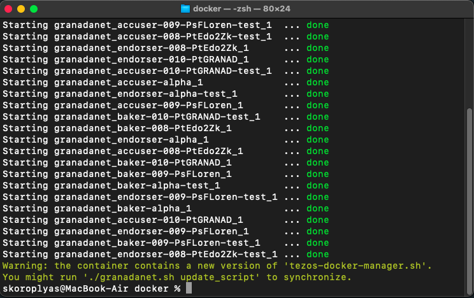The width and height of the screenshot is (474, 298).
Task: Click the yellow minimize window button
Action: (x=21, y=9)
